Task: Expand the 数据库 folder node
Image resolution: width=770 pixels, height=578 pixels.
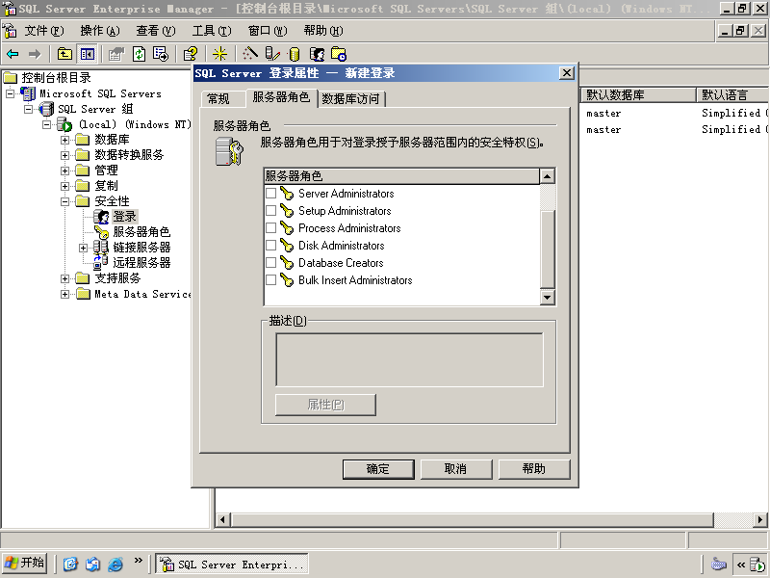Action: [x=64, y=140]
